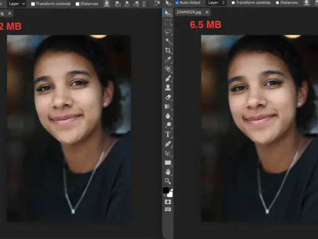Click the download icon in left options bar
The image size is (318, 239).
point(107,4)
